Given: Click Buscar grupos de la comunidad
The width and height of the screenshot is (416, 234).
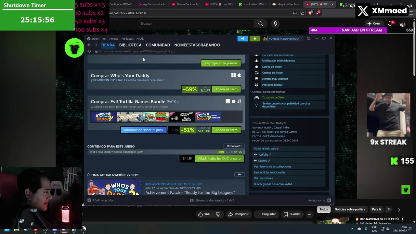Looking at the screenshot, I should (273, 184).
